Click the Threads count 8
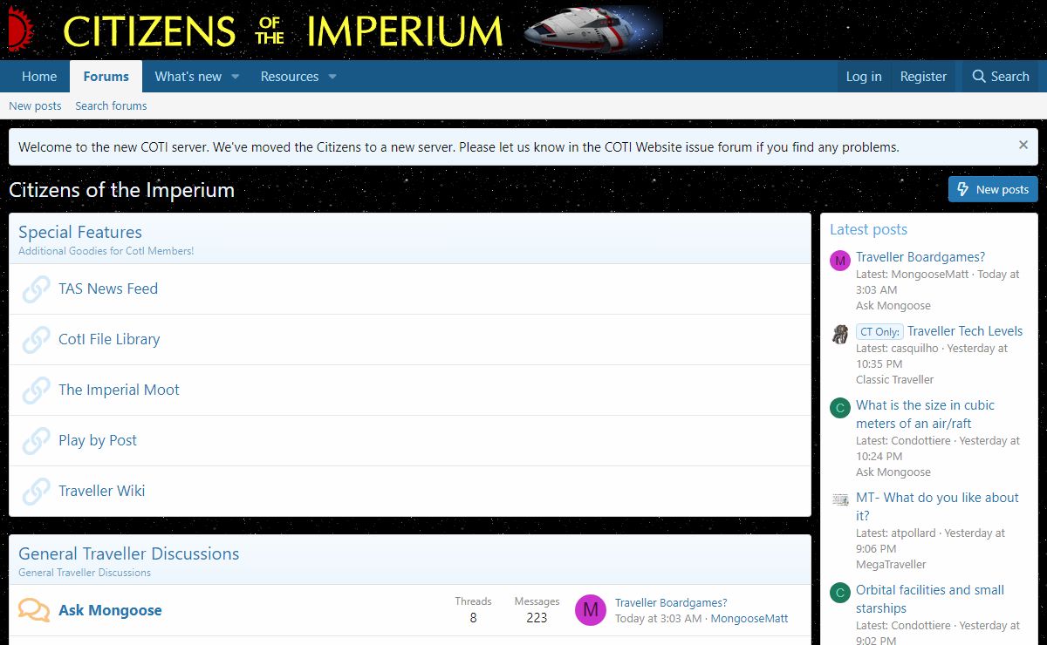 click(473, 617)
